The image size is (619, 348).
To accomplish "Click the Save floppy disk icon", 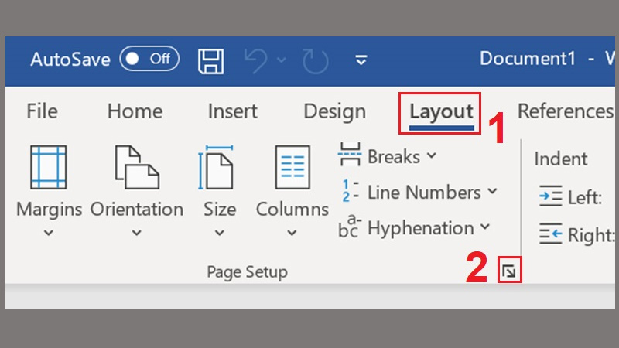I will [x=210, y=61].
